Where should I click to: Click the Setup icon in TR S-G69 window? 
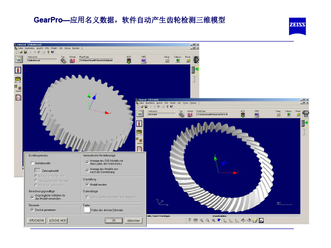pyautogui.click(x=278, y=115)
